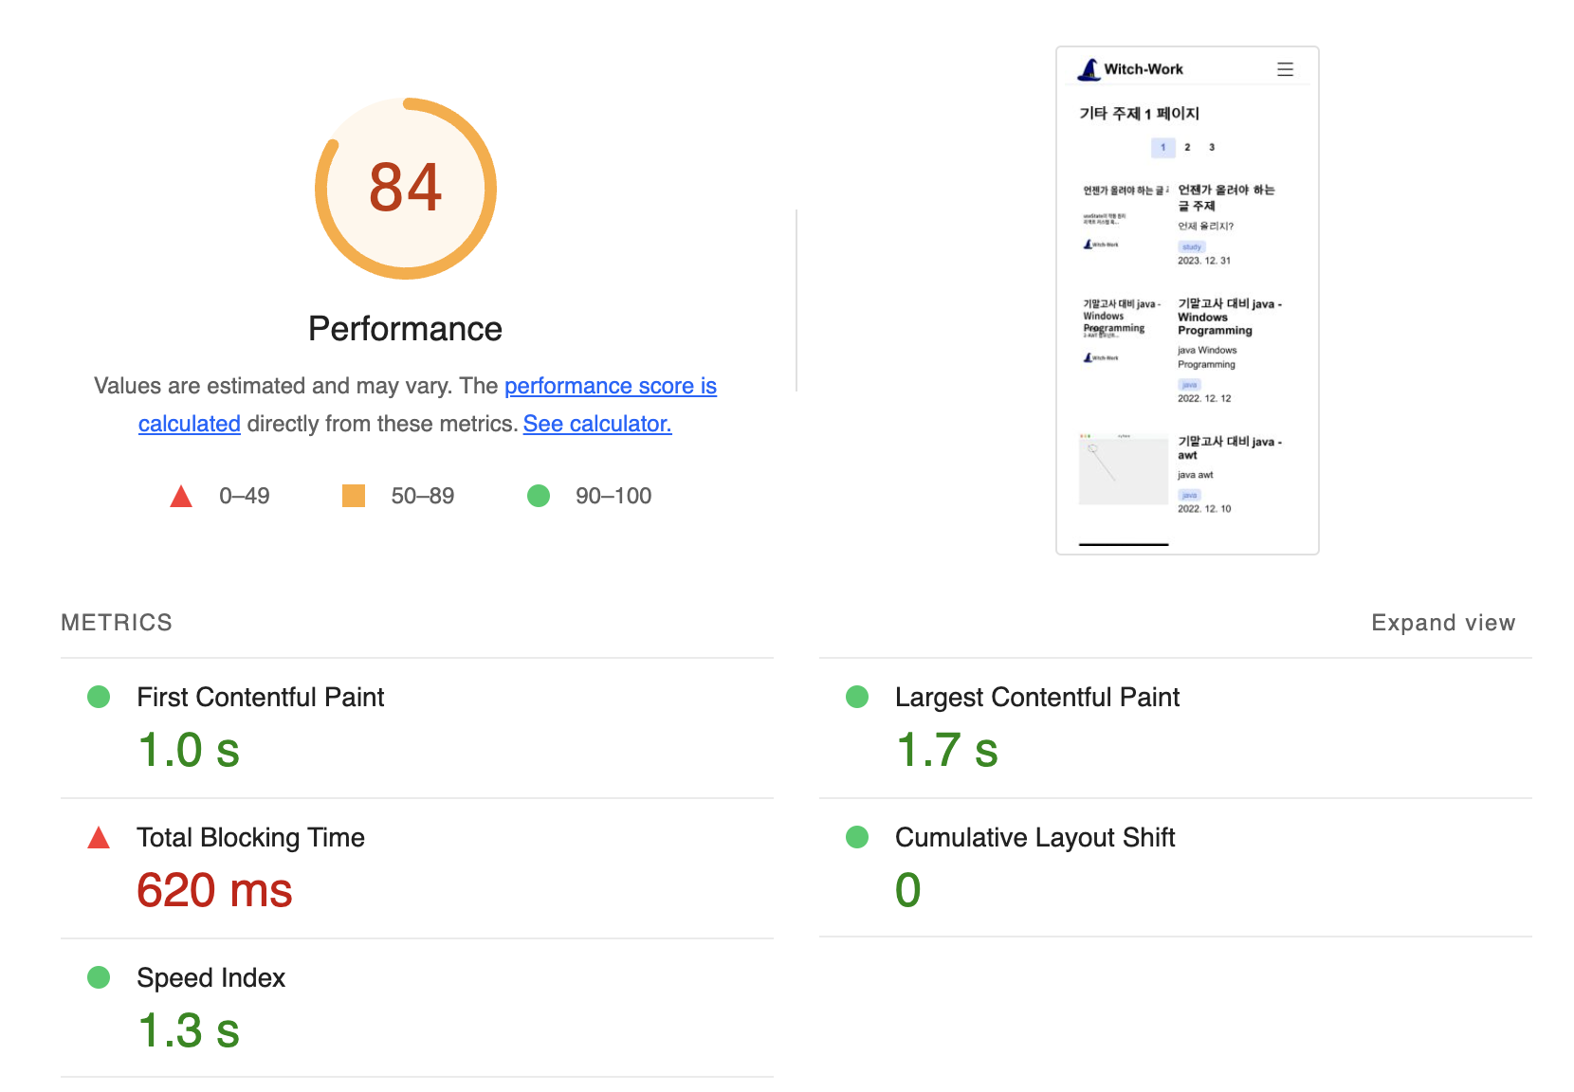1574x1092 pixels.
Task: Select page 3 in the preview pagination
Action: coord(1211,147)
